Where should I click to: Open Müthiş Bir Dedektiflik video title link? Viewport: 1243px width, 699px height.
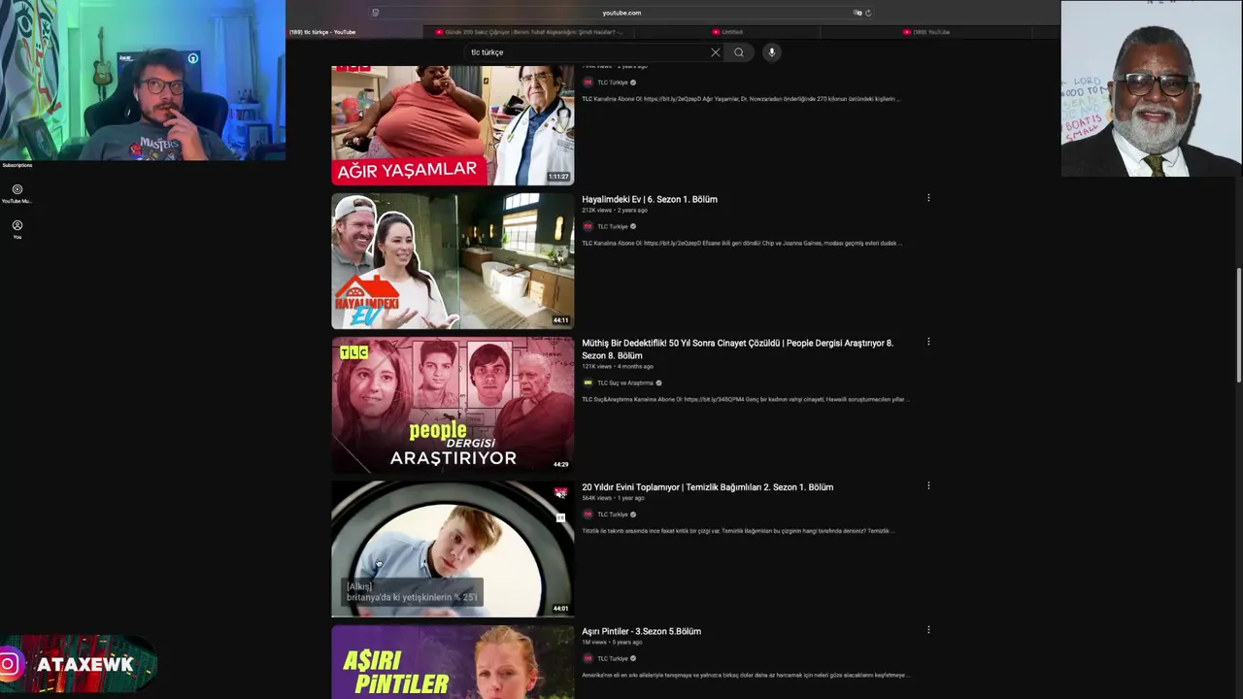pyautogui.click(x=737, y=349)
